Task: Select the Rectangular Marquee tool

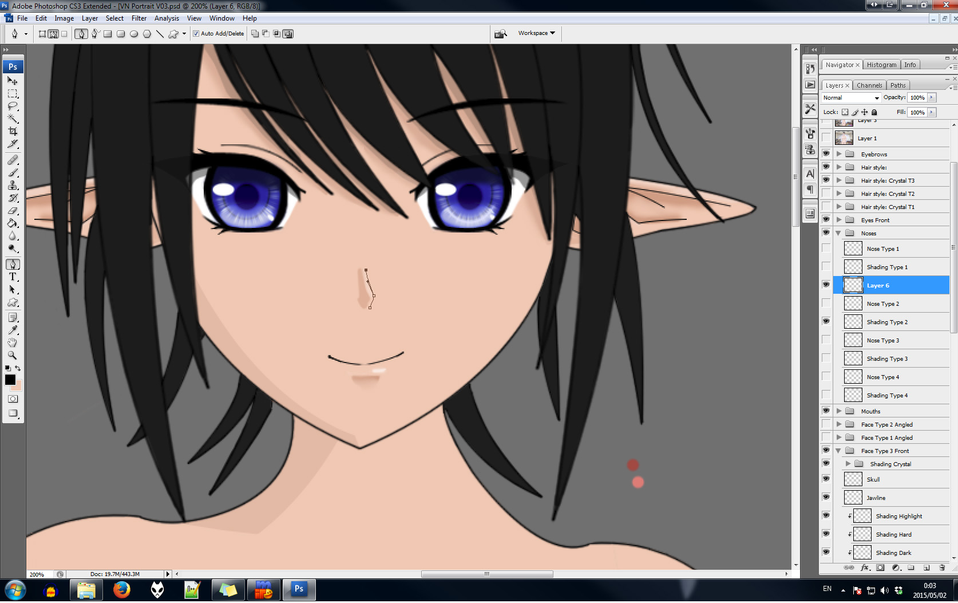Action: tap(13, 93)
